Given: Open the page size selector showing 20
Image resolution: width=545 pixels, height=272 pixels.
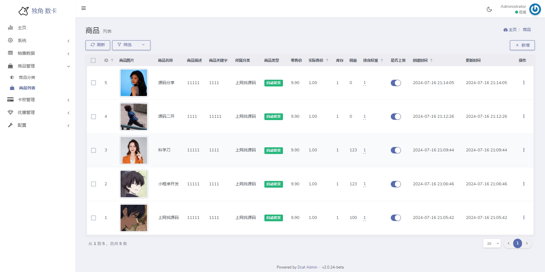Looking at the screenshot, I should tap(492, 243).
